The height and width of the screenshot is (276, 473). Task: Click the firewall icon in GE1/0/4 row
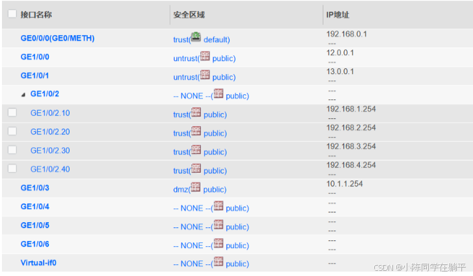click(219, 206)
